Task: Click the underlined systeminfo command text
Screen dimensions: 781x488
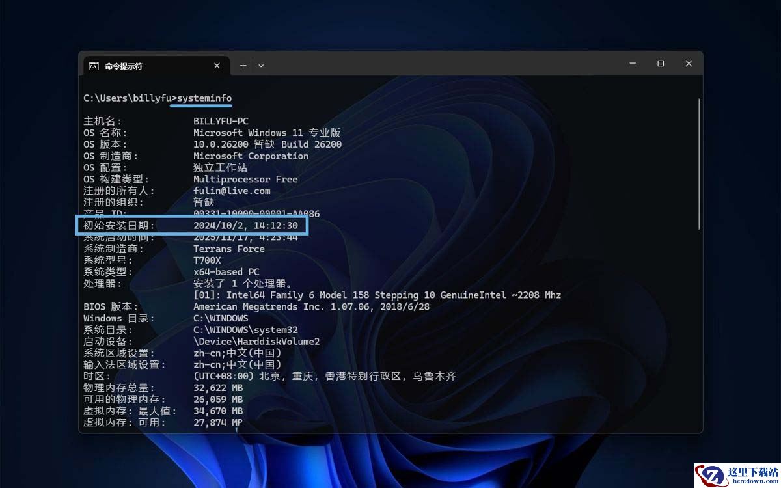Action: [x=204, y=98]
